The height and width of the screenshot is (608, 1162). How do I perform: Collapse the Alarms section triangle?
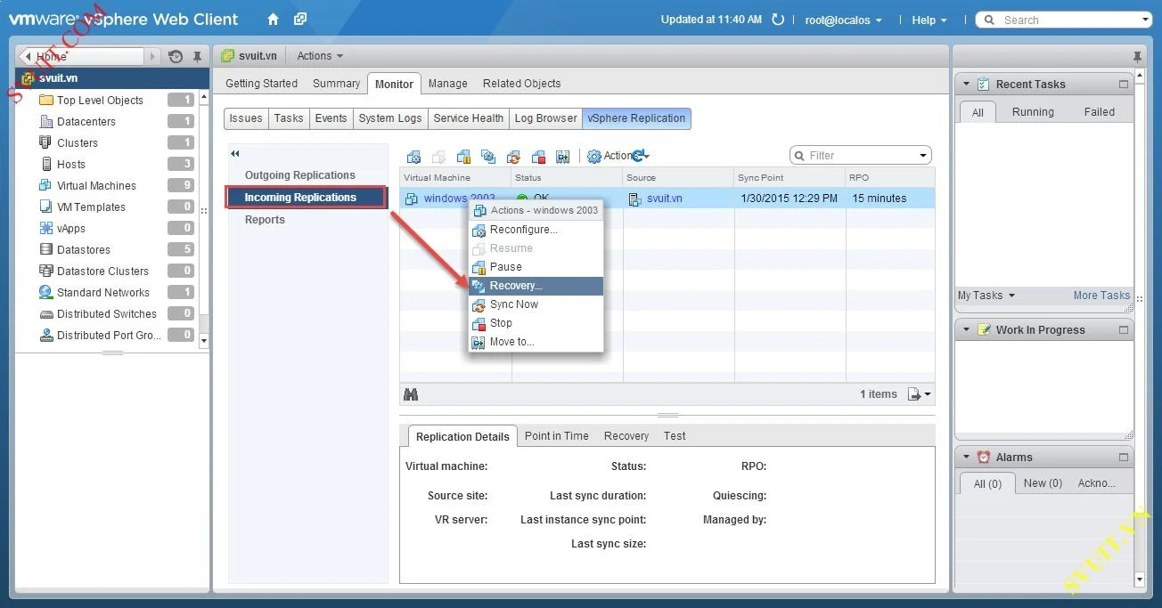(x=966, y=457)
